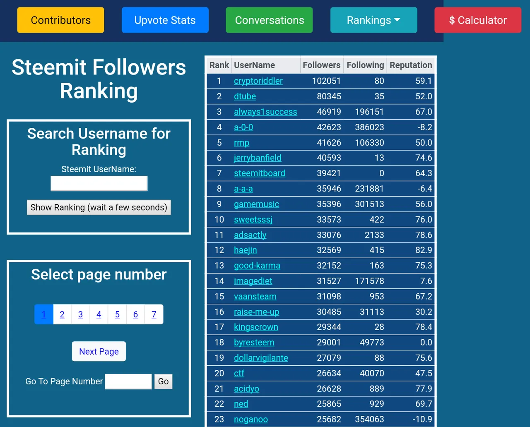This screenshot has width=530, height=427.
Task: Open the gamemusic user link
Action: coord(256,204)
